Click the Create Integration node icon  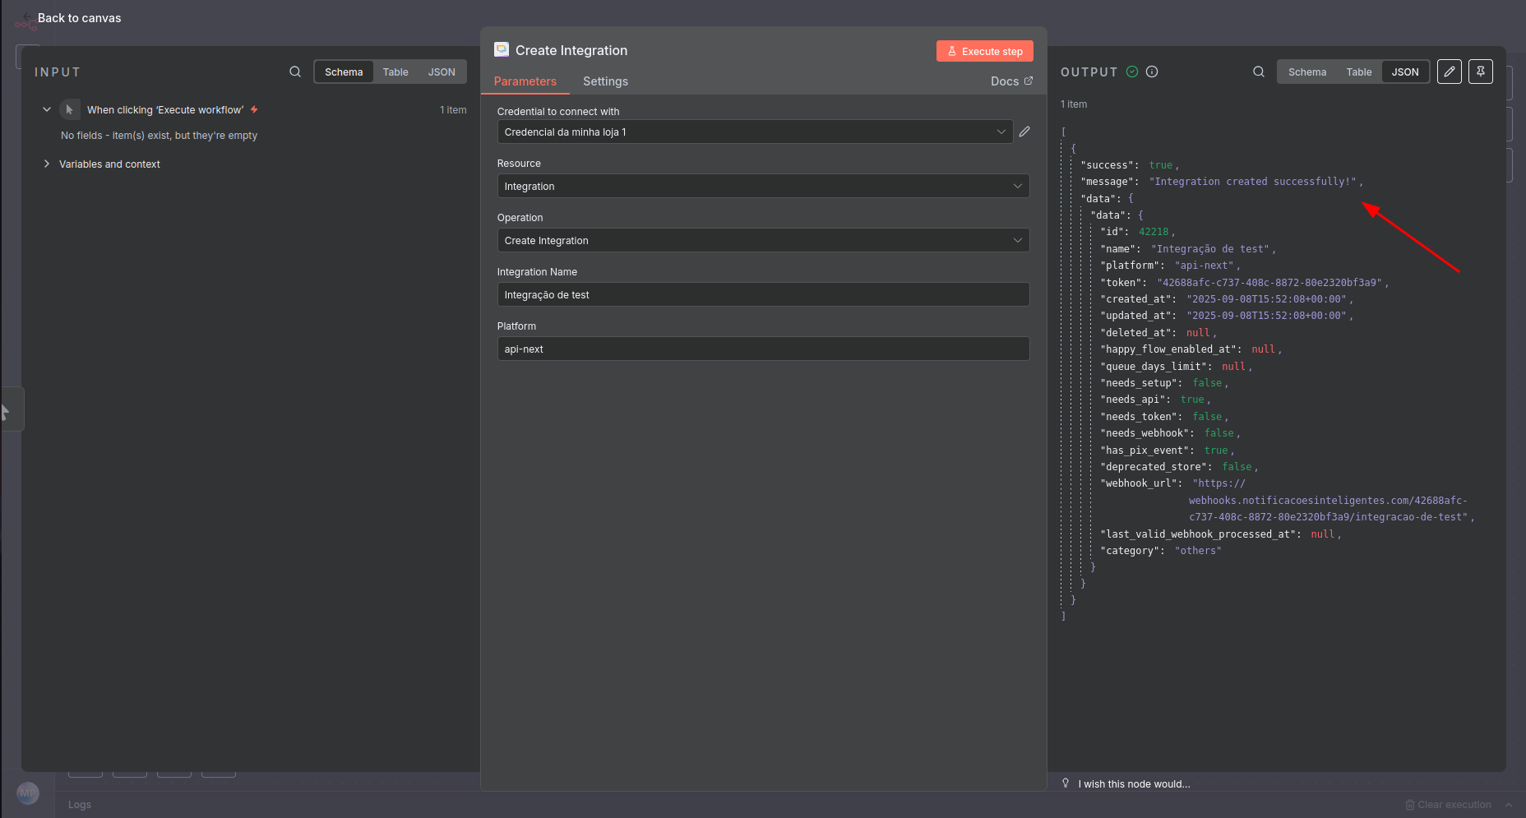(502, 49)
